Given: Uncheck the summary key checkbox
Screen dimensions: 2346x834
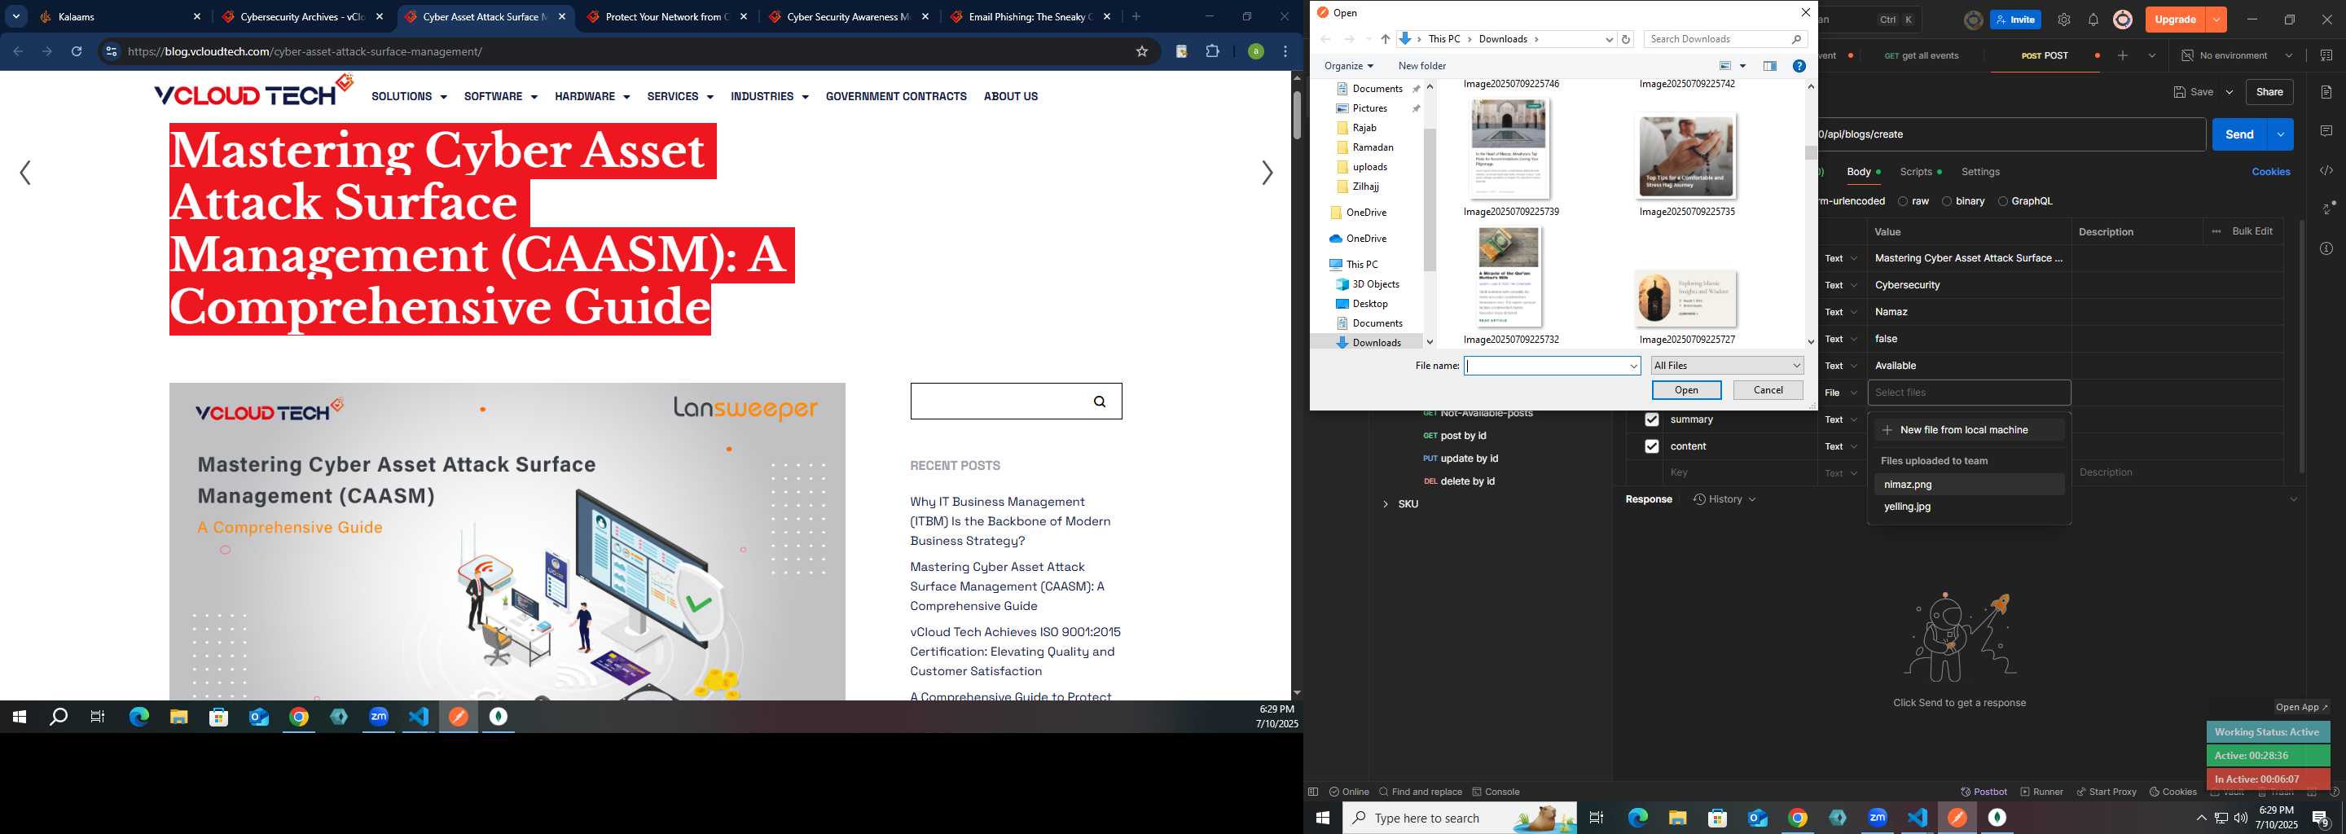Looking at the screenshot, I should pos(1651,419).
